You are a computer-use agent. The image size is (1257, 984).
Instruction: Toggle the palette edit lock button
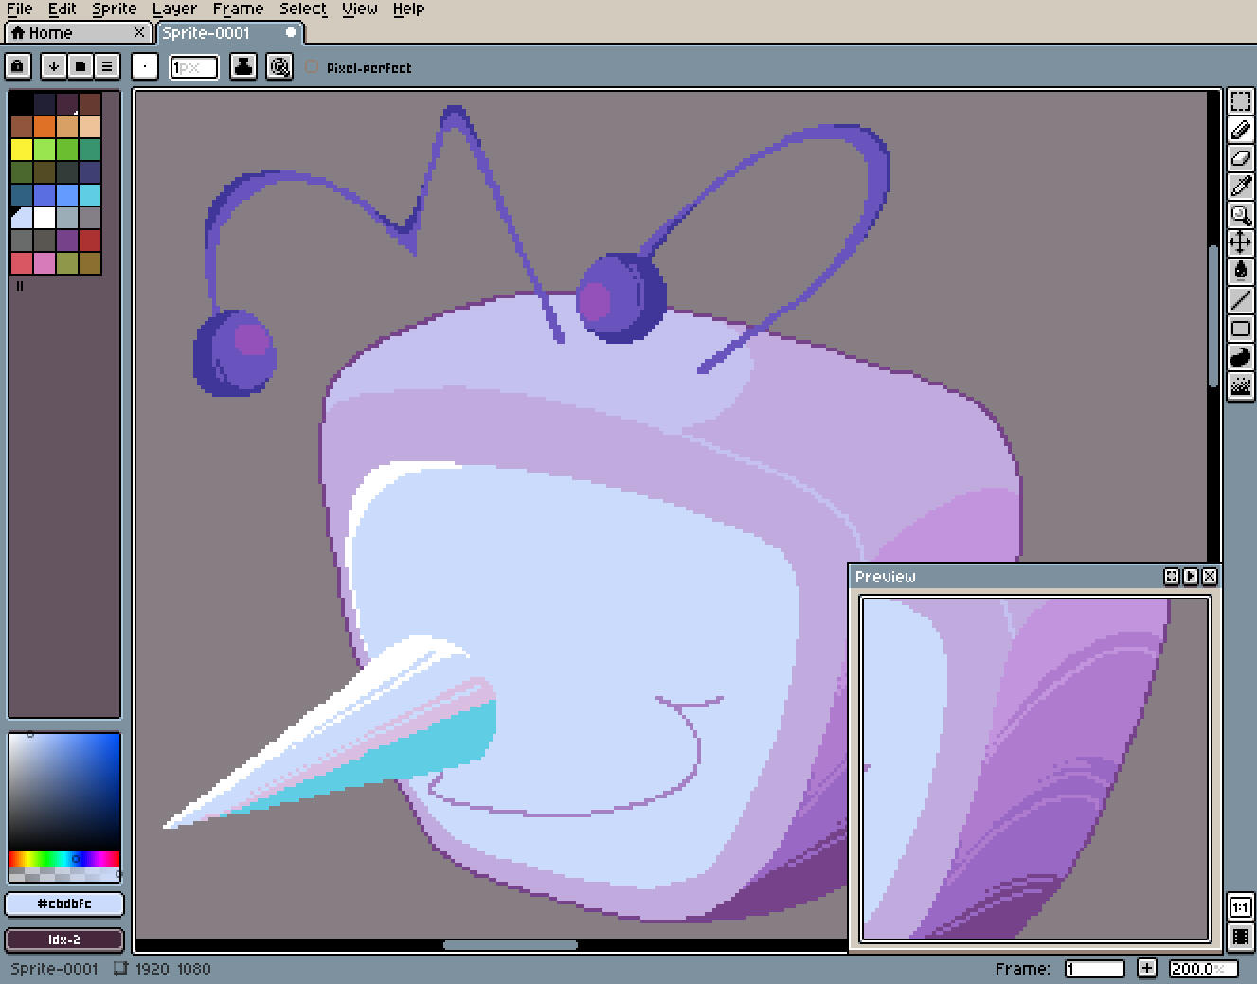click(18, 66)
